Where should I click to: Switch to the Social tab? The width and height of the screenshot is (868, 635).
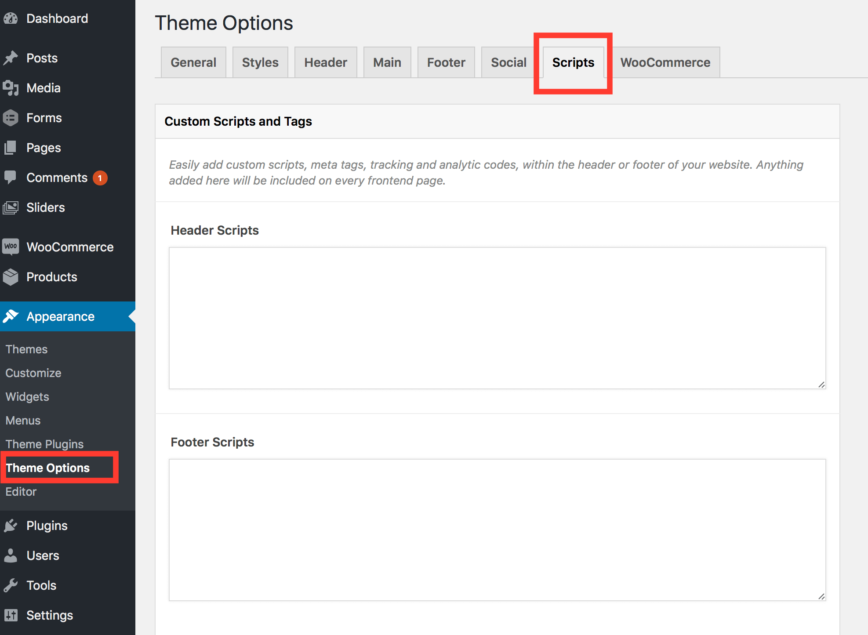tap(508, 62)
